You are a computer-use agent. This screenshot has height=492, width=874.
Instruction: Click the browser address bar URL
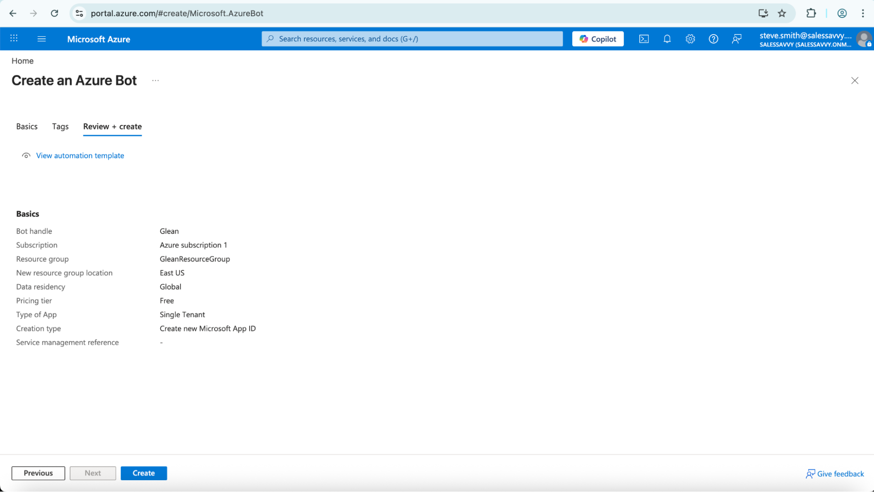tap(177, 13)
